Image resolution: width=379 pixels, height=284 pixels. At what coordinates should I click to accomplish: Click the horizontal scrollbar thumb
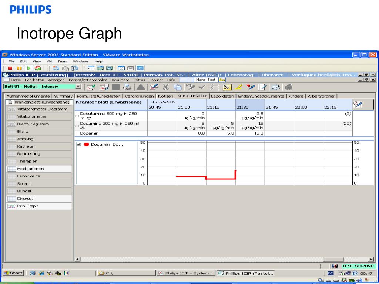click(x=333, y=259)
